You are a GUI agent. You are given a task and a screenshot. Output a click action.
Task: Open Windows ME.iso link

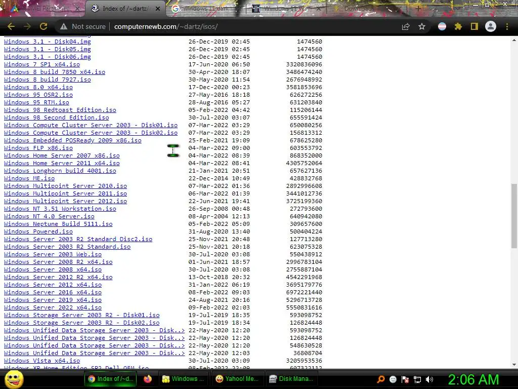[x=29, y=179]
